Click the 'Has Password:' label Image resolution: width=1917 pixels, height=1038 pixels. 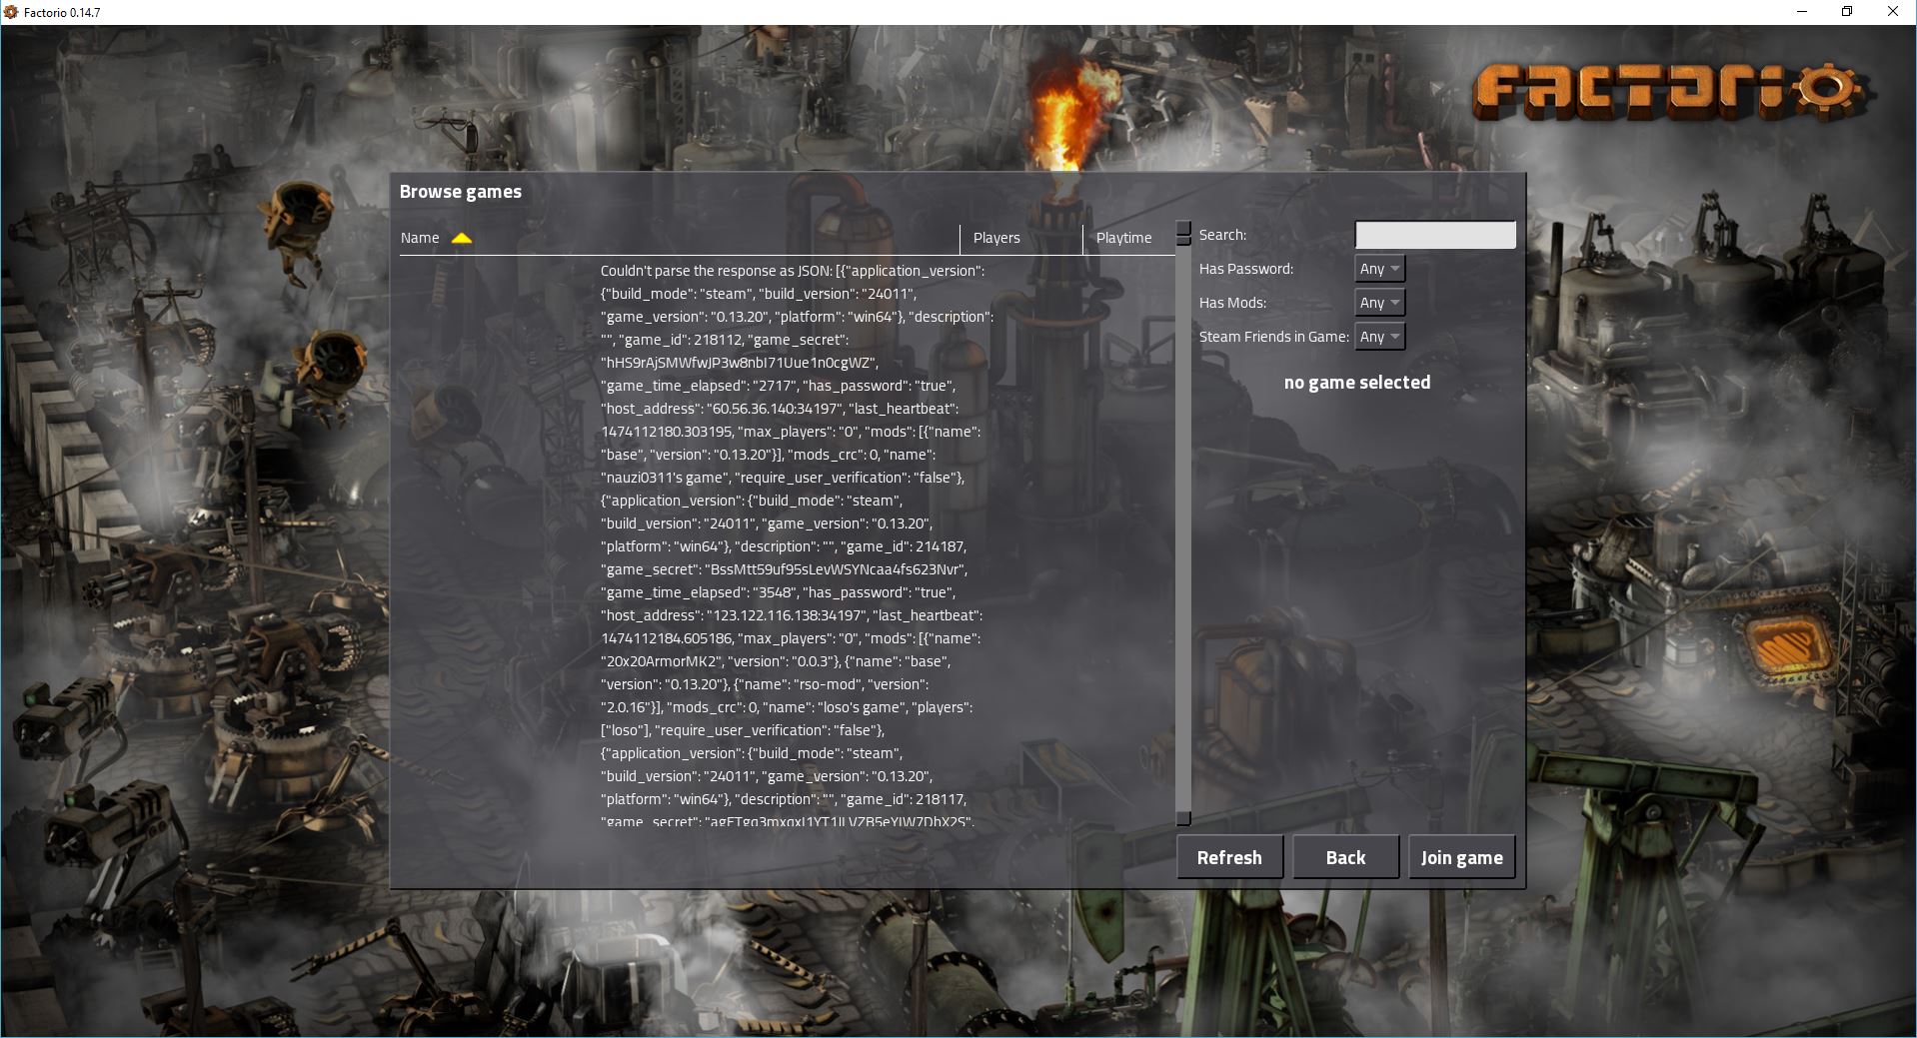[x=1246, y=269]
